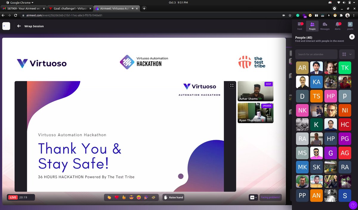Viewport: 358px width, 210px height.
Task: Open the Wi-Fi network tray icon
Action: coord(338,2)
